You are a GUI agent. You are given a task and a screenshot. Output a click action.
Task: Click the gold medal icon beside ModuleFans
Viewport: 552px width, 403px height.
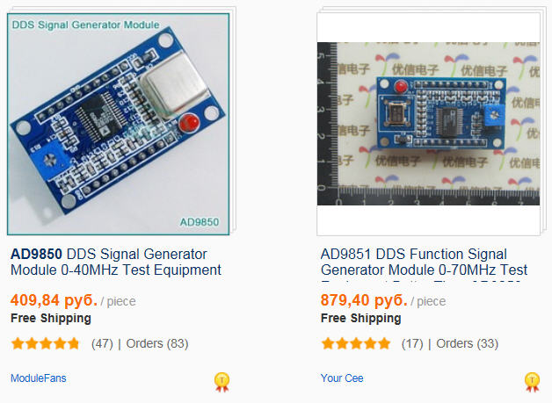point(222,381)
